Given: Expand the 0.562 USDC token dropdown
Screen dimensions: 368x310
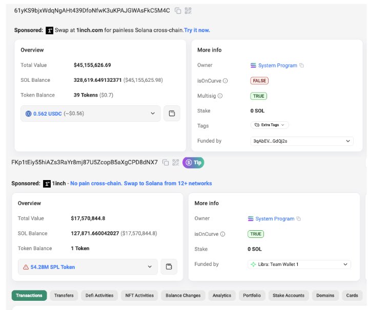Looking at the screenshot, I should tap(91, 114).
